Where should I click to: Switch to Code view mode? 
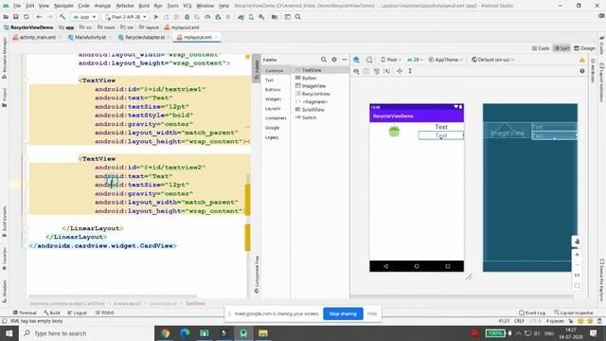[541, 48]
